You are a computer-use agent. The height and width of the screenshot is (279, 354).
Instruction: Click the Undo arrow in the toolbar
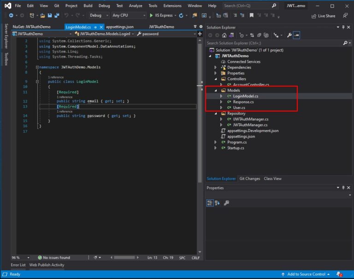pos(66,15)
